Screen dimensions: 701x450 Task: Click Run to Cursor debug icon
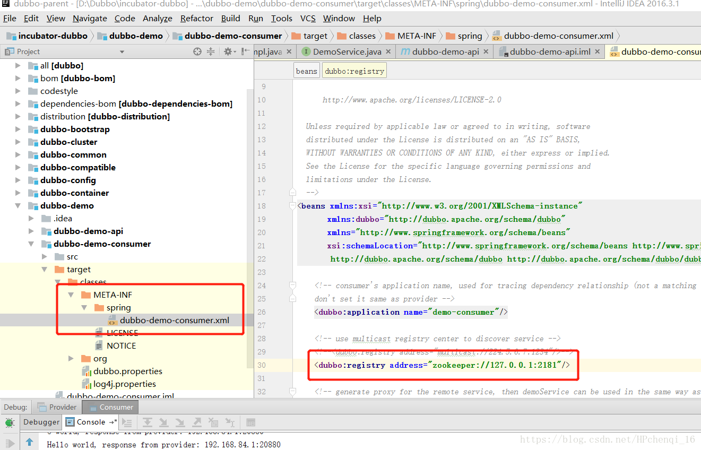(x=230, y=422)
